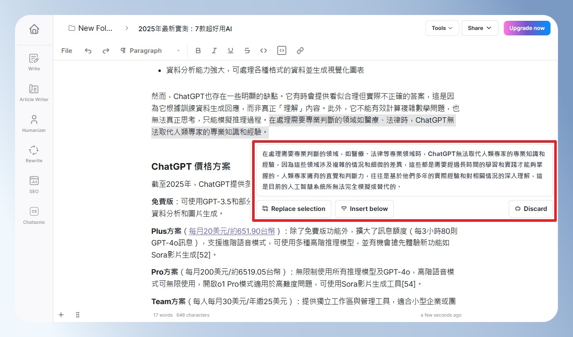Expand the Tools dropdown
Image resolution: width=573 pixels, height=337 pixels.
click(442, 28)
